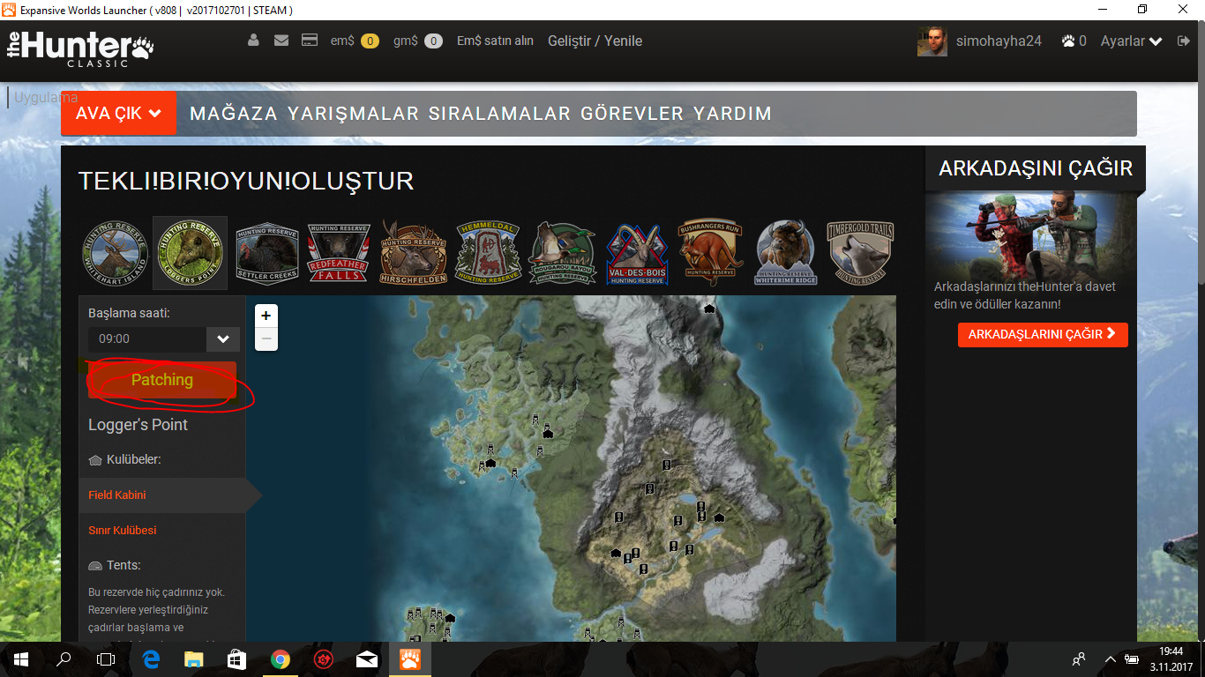
Task: Select the Rougarou Bayou reserve badge
Action: [562, 254]
